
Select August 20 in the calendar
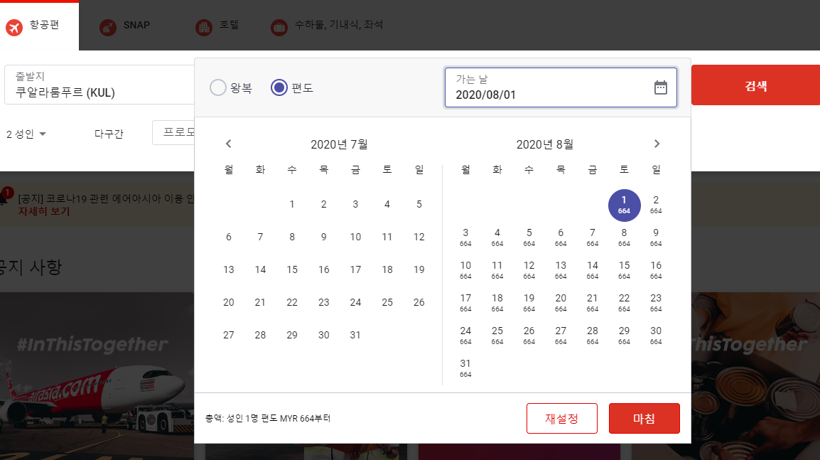(561, 303)
